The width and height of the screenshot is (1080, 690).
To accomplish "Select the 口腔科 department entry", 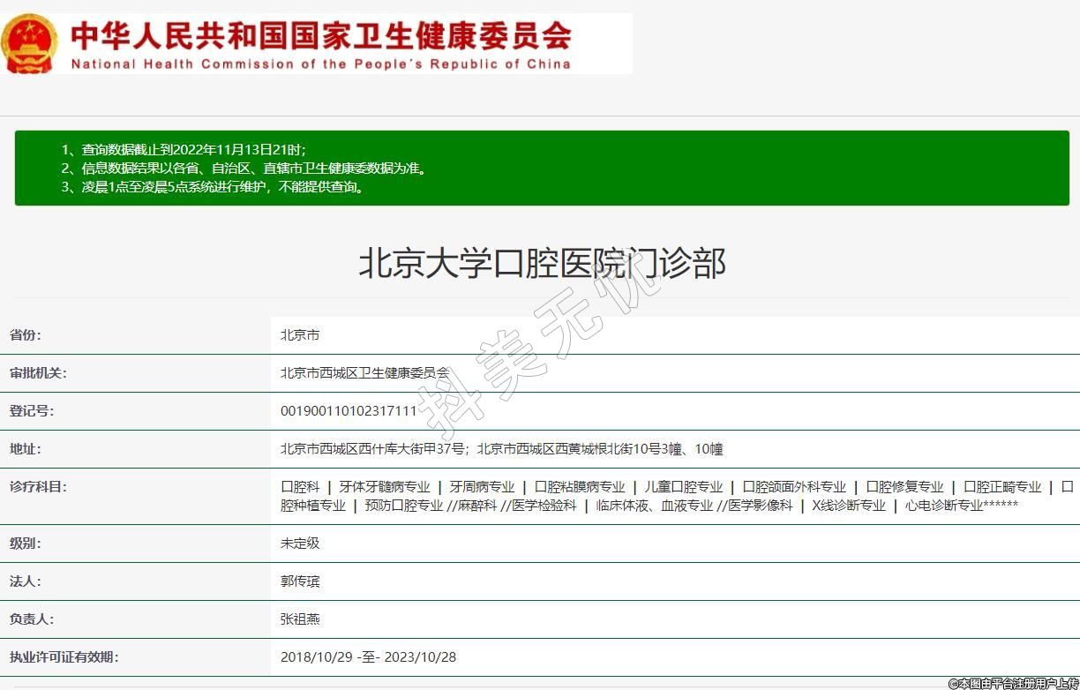I will click(x=300, y=487).
